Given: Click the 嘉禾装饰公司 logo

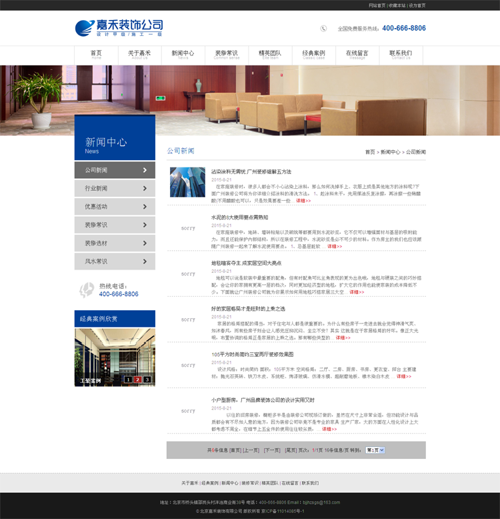Looking at the screenshot, I should pos(119,27).
